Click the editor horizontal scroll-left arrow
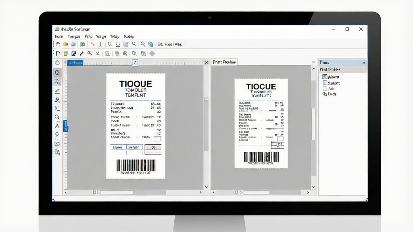Viewport: 413px width, 232px height. 66,193
